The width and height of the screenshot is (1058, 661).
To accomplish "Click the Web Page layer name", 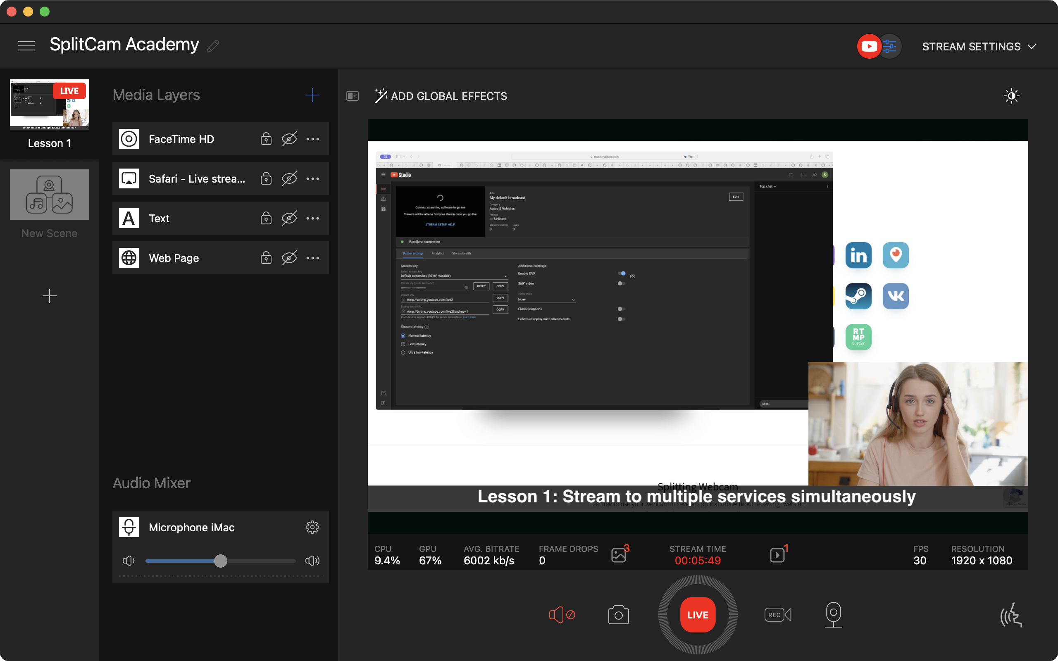I will (174, 258).
